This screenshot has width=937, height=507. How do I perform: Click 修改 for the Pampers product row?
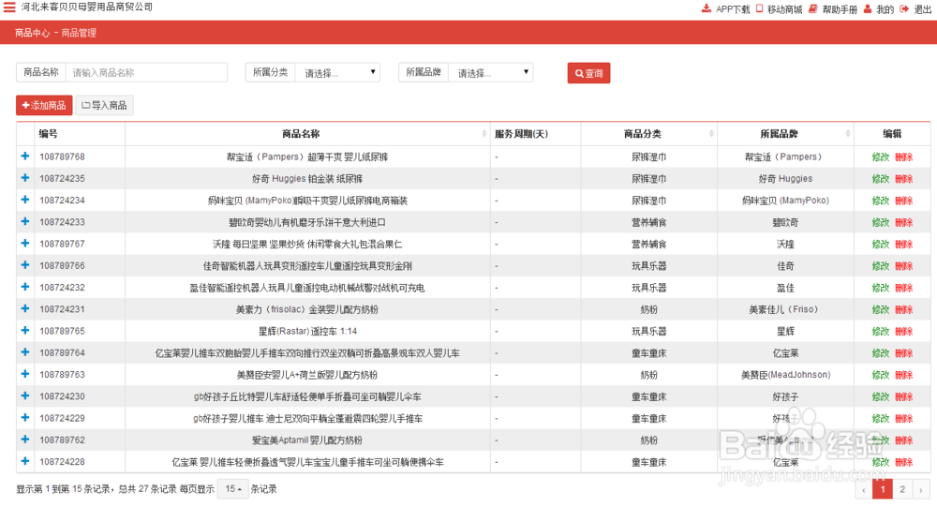pos(881,157)
